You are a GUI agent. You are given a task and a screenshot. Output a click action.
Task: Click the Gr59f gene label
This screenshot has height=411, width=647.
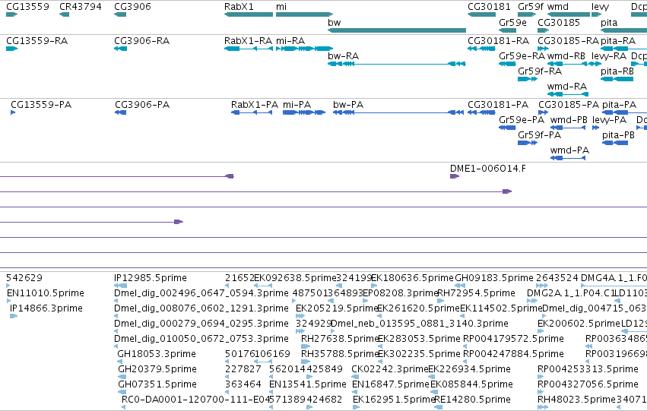click(x=531, y=7)
